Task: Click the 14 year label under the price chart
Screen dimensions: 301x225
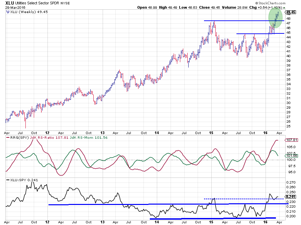Action: [157, 133]
